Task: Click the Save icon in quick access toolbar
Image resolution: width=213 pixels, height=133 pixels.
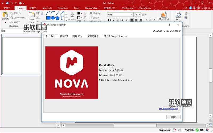Action: [x=7, y=3]
